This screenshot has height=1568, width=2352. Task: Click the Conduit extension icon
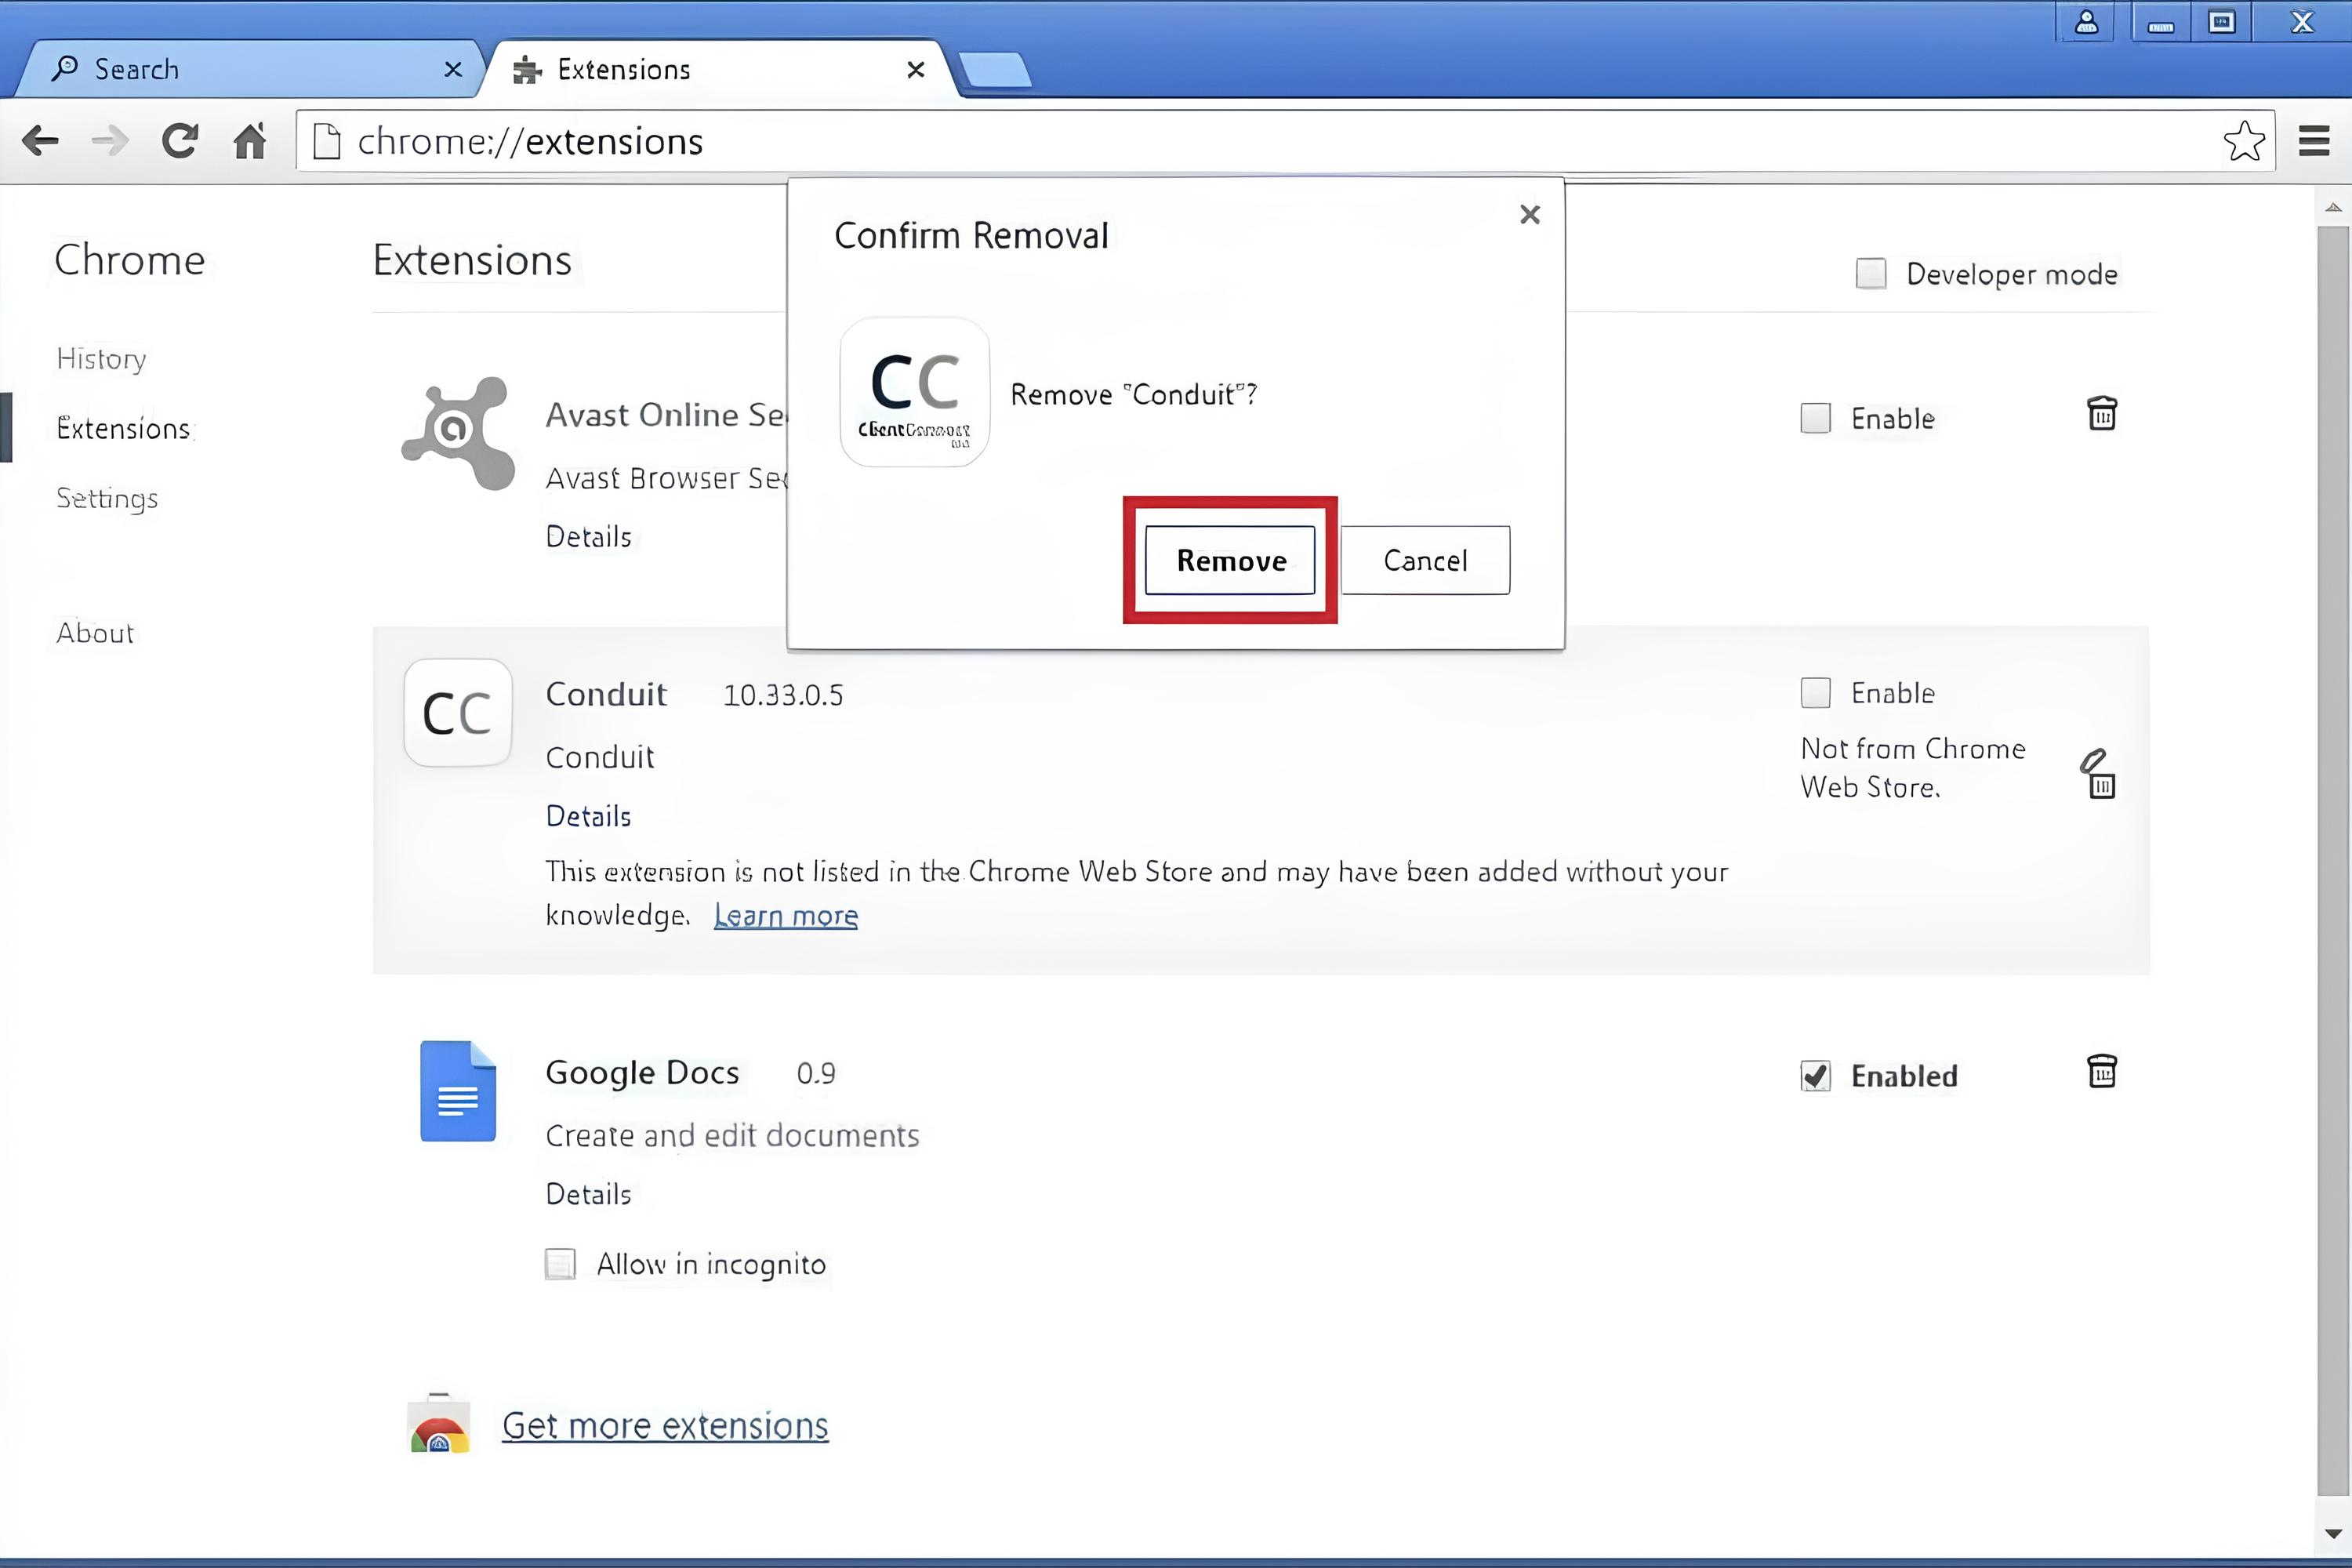point(458,712)
